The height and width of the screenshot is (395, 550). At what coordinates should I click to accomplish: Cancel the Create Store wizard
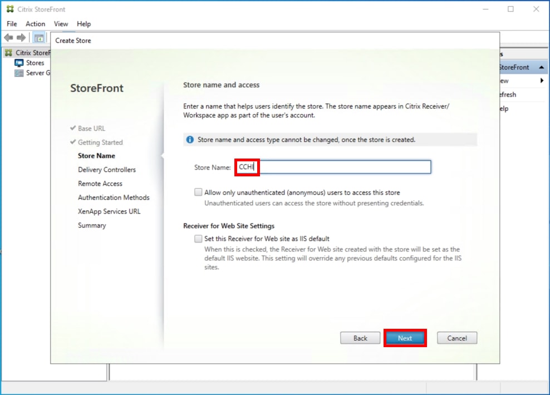457,338
